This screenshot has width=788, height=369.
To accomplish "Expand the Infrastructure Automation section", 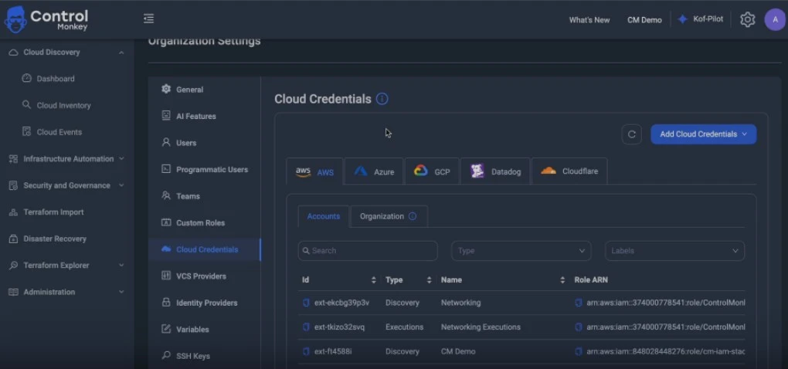I will coord(121,159).
